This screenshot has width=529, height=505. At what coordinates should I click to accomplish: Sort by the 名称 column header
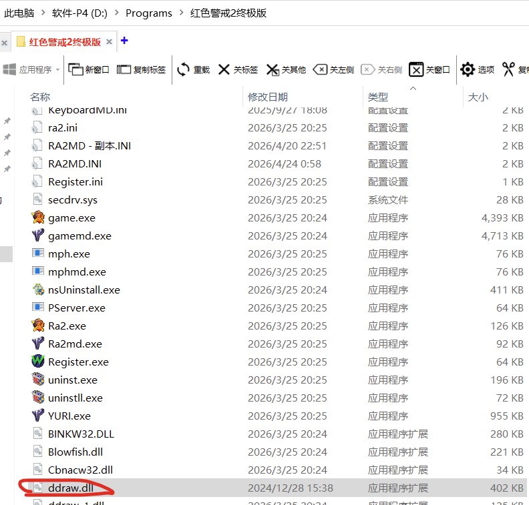point(40,97)
